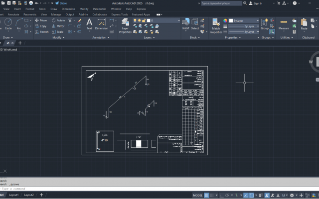
Task: Select the Arc draw tool
Action: point(19,24)
